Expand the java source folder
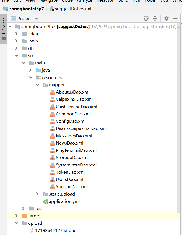The image size is (182, 235). coord(31,70)
